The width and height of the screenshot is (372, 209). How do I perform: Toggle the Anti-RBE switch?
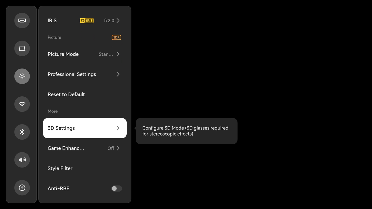117,188
